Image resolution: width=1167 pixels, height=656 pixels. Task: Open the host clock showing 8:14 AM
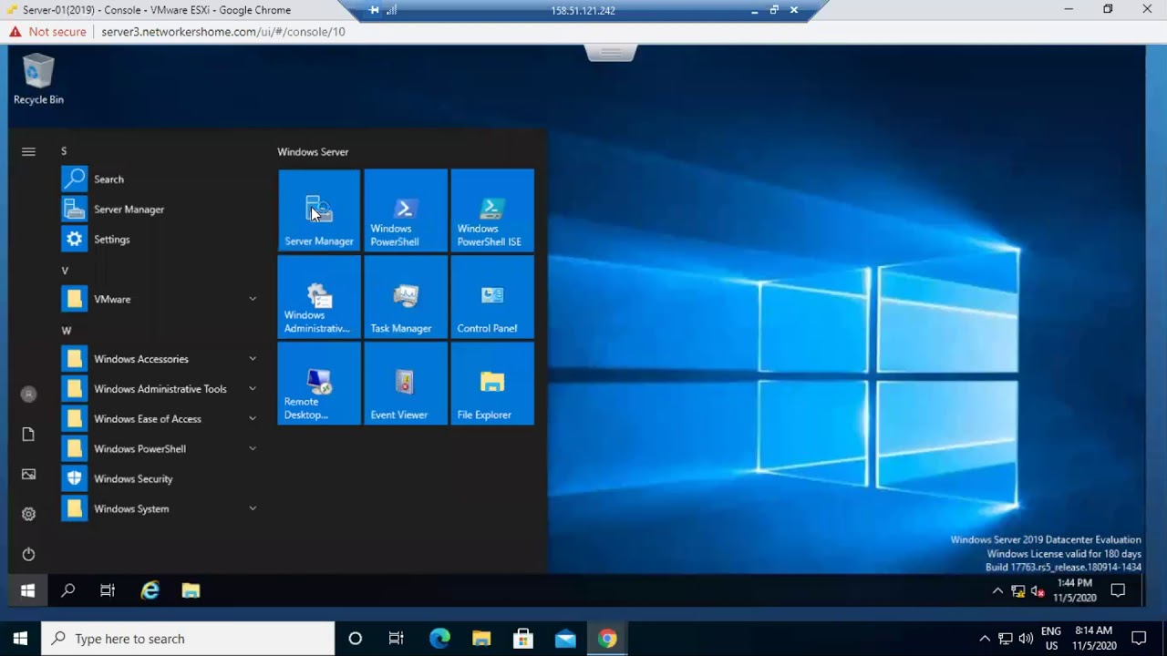[1093, 638]
